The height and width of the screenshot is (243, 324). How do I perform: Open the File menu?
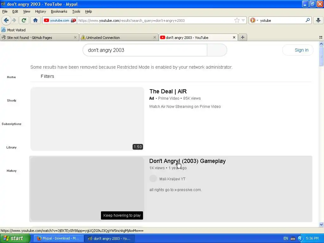[x=5, y=11]
